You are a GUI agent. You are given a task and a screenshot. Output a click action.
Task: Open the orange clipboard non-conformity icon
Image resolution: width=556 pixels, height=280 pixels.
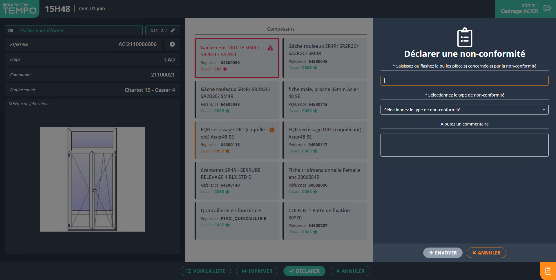point(548,271)
